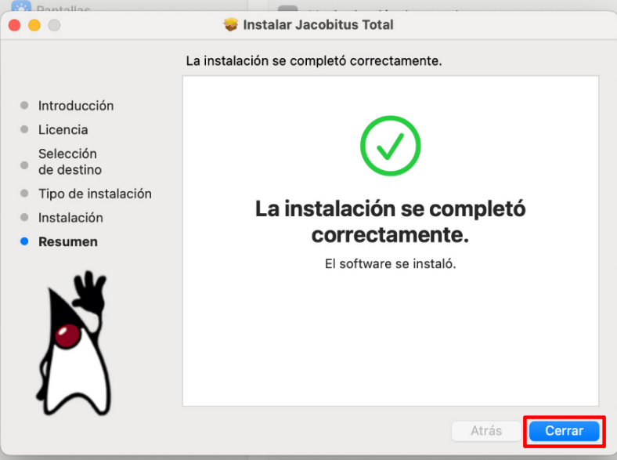Click the Cerrar button
This screenshot has width=617, height=460.
pos(564,431)
